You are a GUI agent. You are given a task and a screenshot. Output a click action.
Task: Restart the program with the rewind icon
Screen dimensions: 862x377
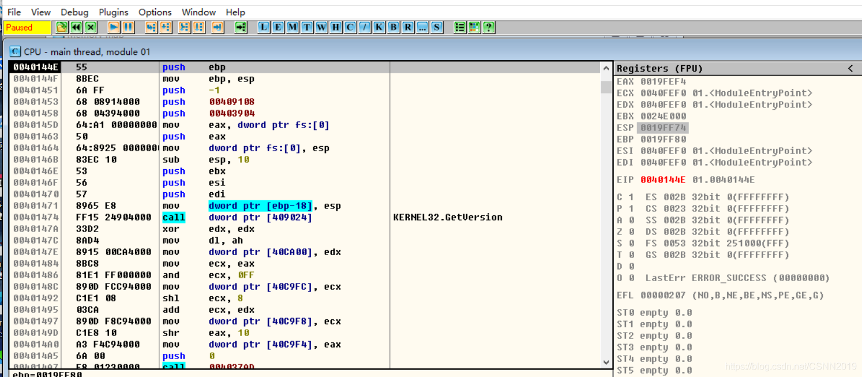pos(76,27)
